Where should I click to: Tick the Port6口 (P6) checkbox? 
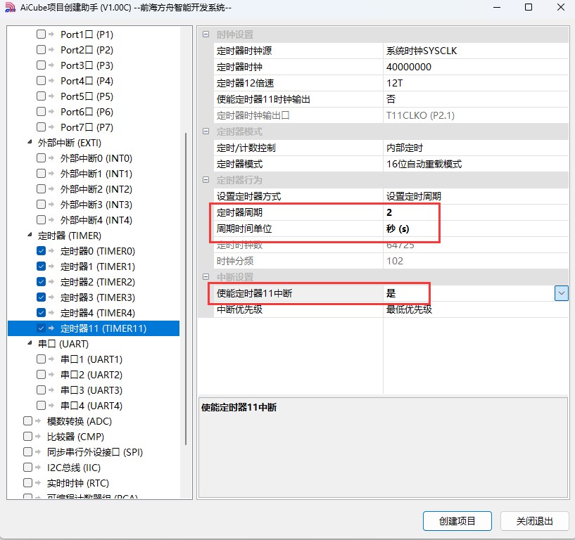41,111
